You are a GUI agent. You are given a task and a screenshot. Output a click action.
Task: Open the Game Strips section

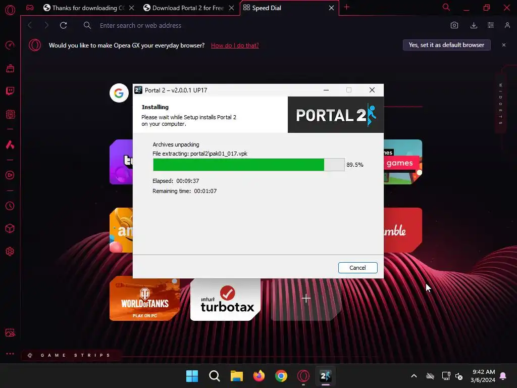71,355
